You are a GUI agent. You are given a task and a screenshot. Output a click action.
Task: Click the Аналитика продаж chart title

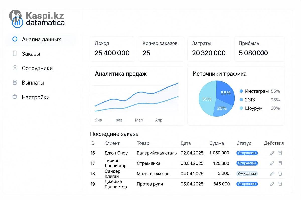[x=121, y=74]
